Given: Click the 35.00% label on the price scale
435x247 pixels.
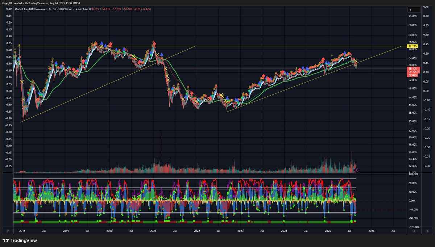Looking at the screenshot, I should tap(413, 121).
